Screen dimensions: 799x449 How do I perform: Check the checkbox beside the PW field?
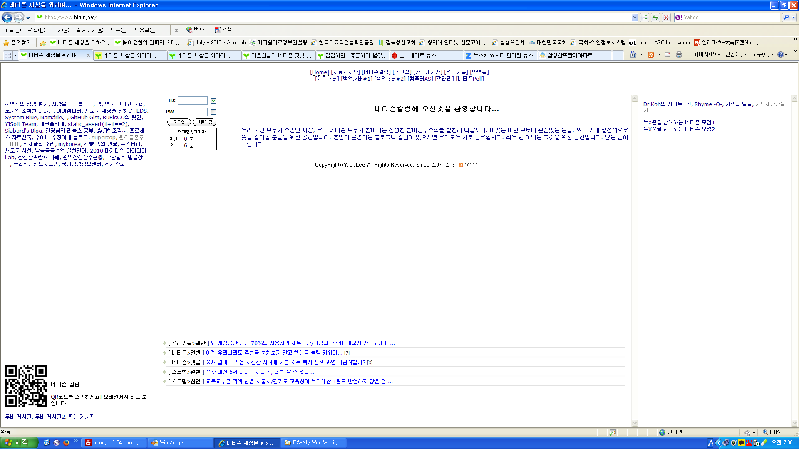(213, 112)
